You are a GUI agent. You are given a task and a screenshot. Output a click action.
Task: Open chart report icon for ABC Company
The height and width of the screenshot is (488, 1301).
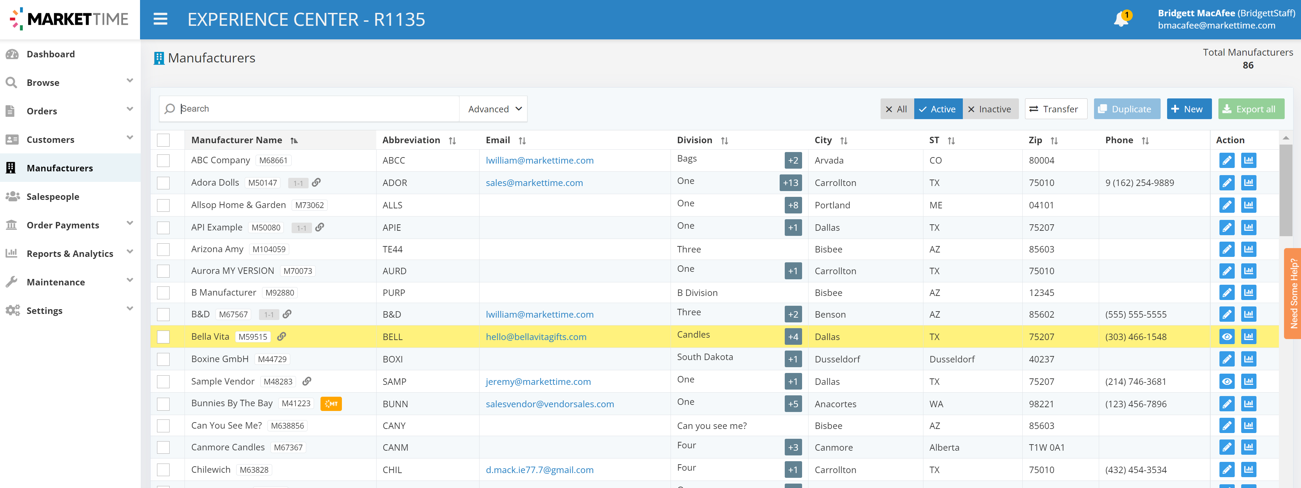click(x=1248, y=160)
